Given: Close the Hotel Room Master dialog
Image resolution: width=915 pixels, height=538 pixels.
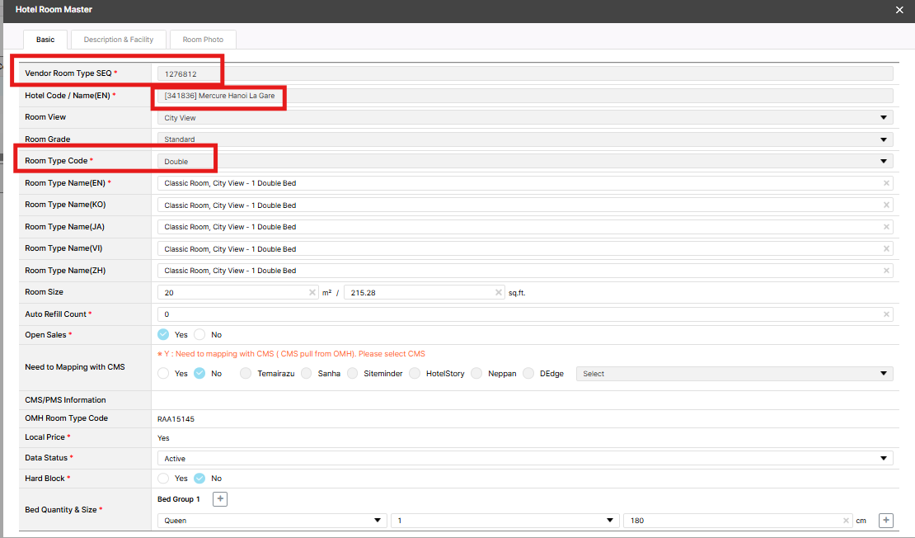Looking at the screenshot, I should click(x=899, y=10).
